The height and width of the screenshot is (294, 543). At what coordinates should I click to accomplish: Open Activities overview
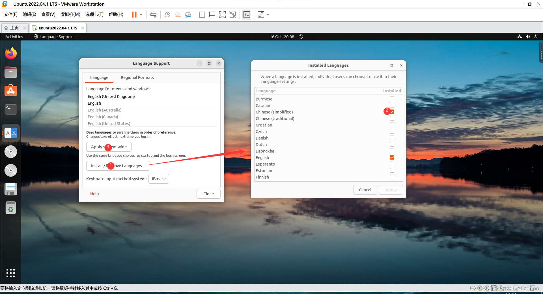click(x=14, y=37)
